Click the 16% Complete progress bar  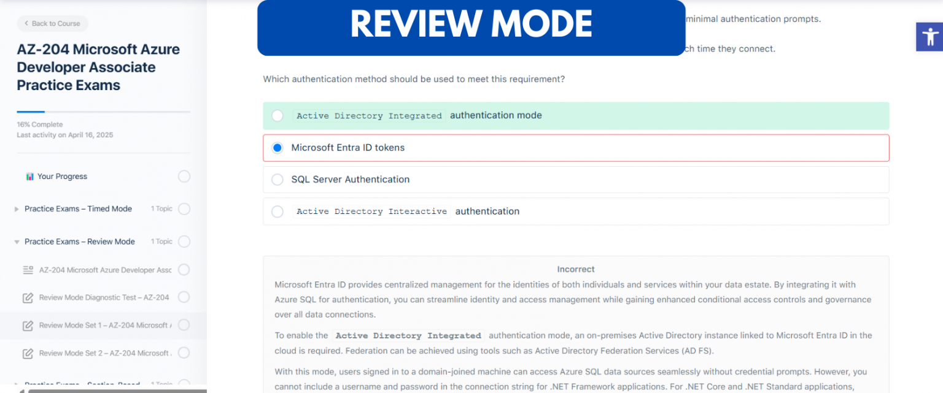pyautogui.click(x=103, y=112)
